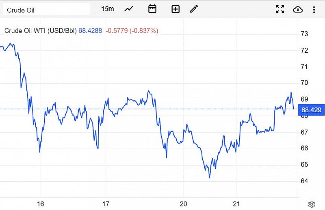Click the -0.5779 (-0.837%) change value
Screen dimensions: 325x210
pyautogui.click(x=132, y=30)
